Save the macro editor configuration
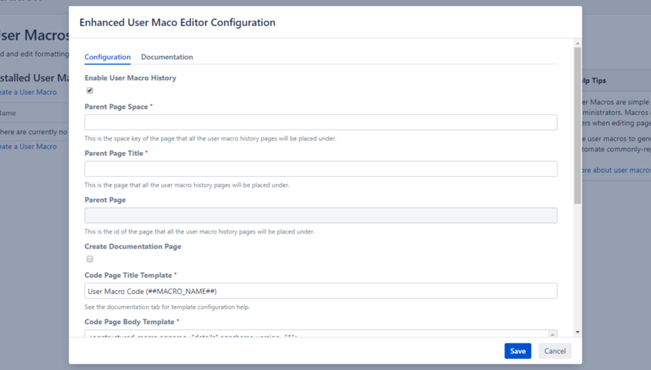This screenshot has width=651, height=370. point(517,351)
